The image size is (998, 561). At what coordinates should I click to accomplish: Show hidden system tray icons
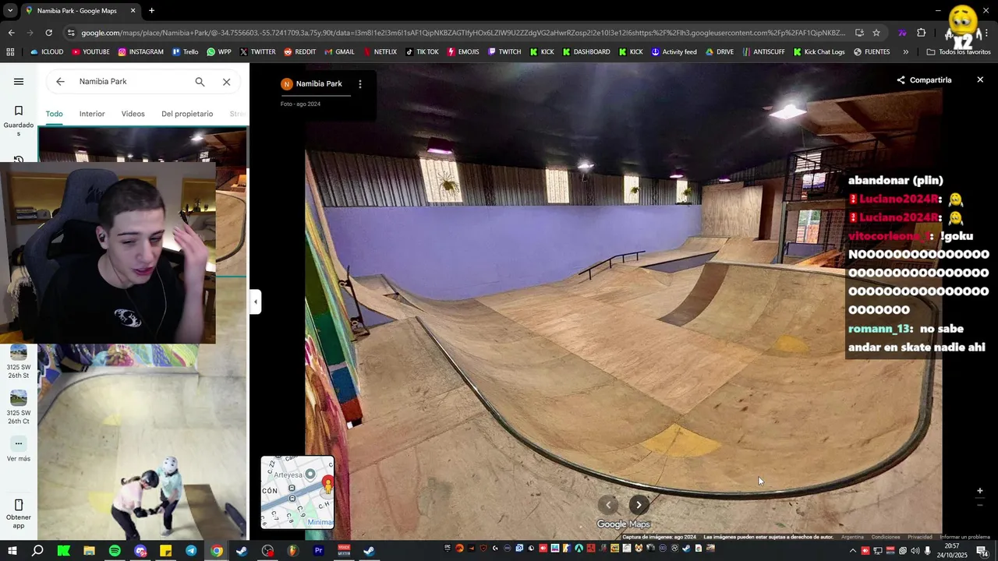[x=852, y=551]
